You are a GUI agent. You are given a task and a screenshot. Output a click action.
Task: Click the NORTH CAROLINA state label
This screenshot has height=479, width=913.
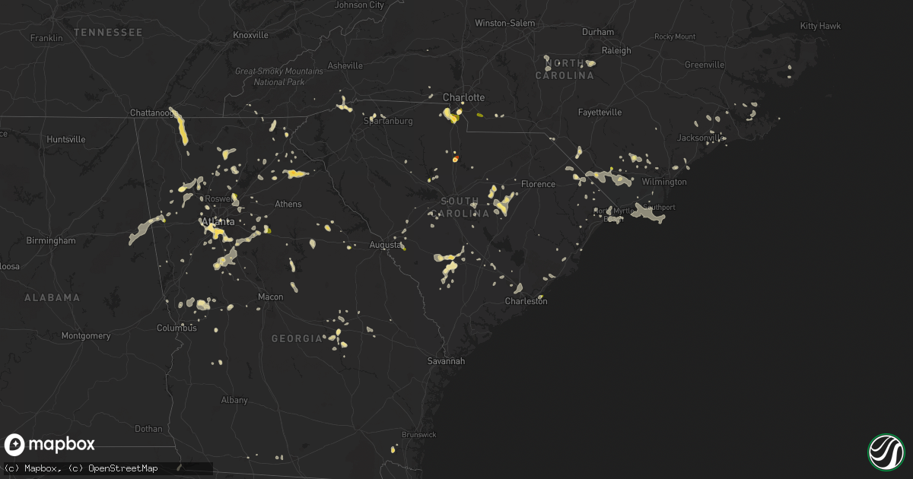tap(565, 69)
